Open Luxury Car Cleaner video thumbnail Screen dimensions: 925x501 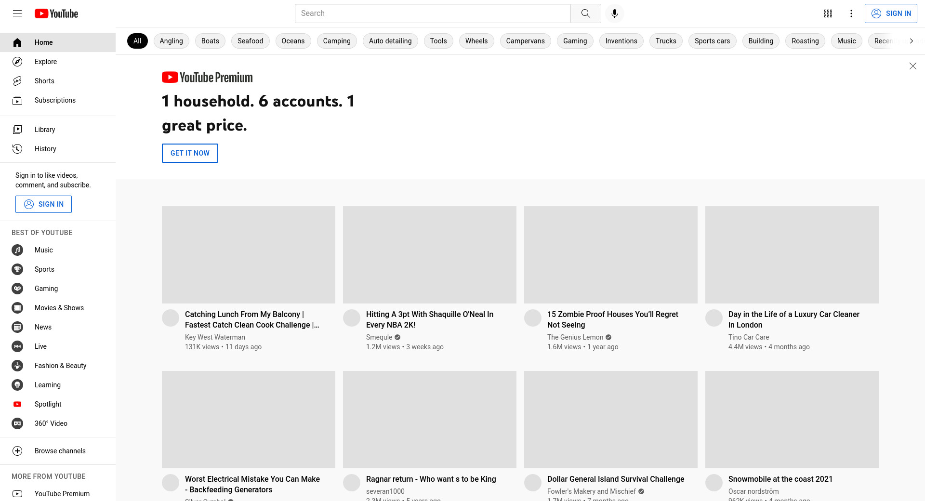click(792, 255)
